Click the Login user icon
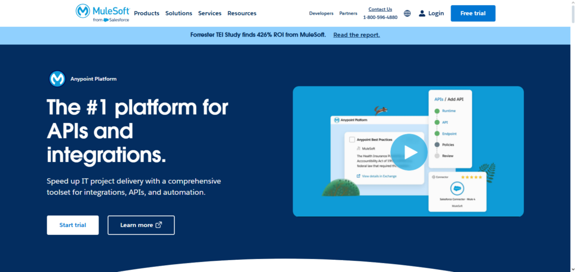576x272 pixels. point(422,13)
